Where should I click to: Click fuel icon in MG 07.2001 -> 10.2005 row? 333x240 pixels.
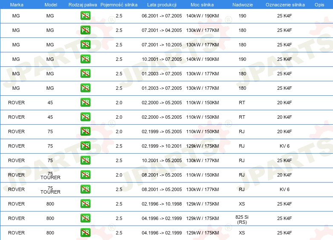pos(85,45)
